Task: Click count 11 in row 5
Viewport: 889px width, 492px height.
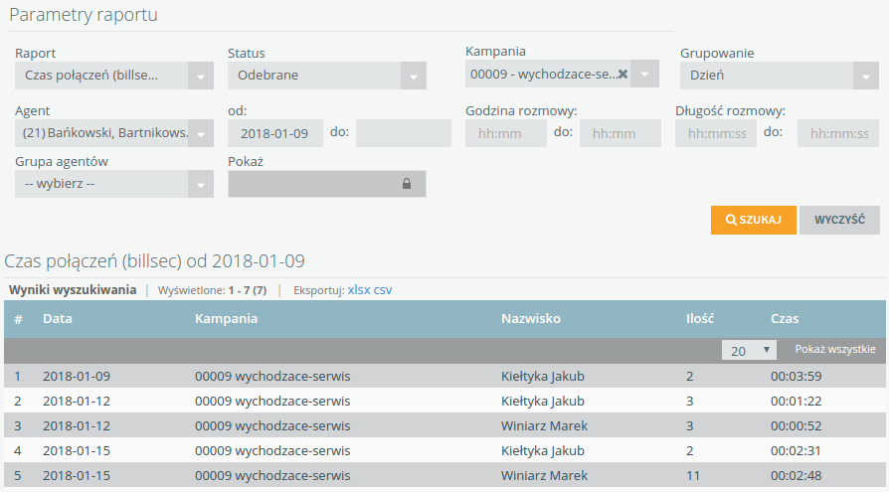Action: pyautogui.click(x=693, y=475)
